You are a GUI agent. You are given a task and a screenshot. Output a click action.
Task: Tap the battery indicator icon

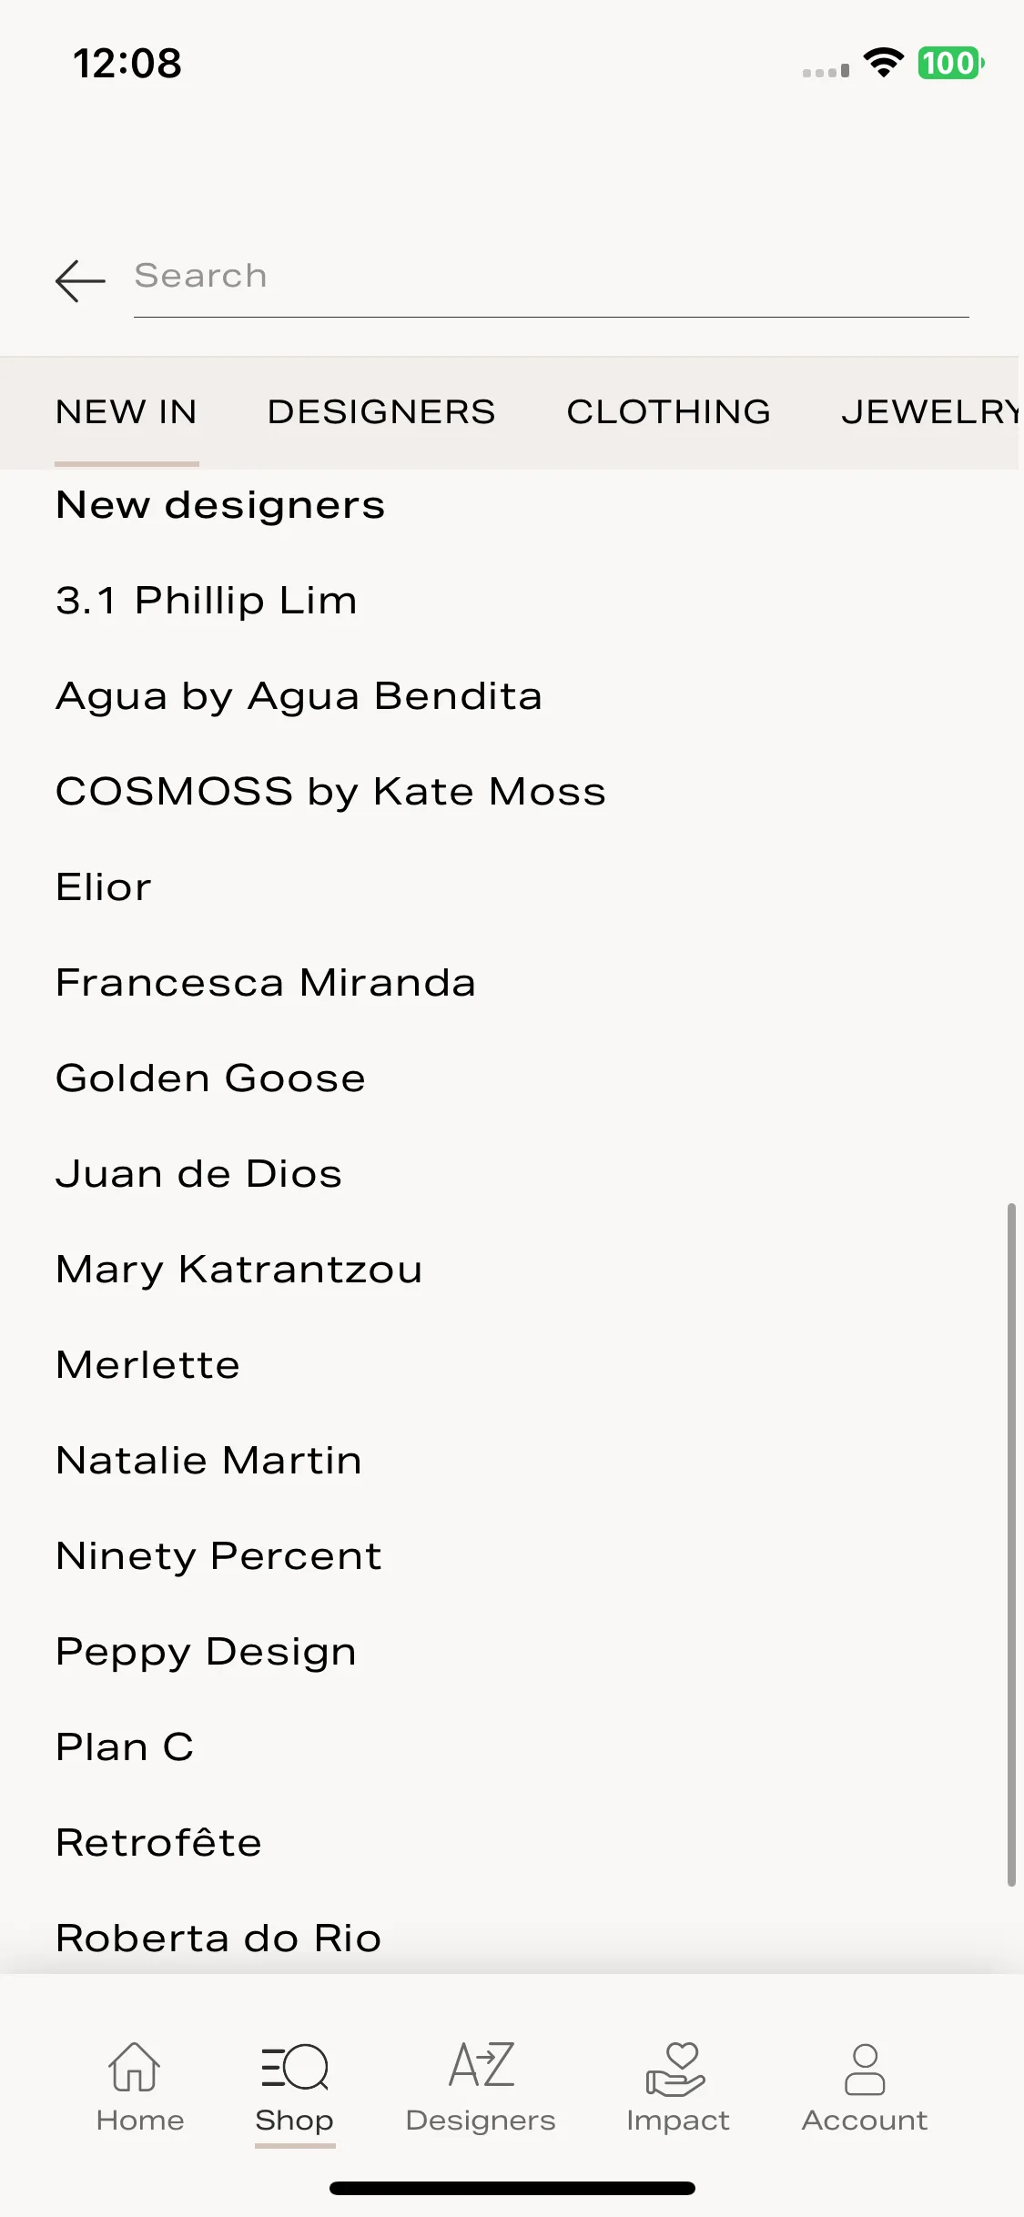[x=951, y=63]
